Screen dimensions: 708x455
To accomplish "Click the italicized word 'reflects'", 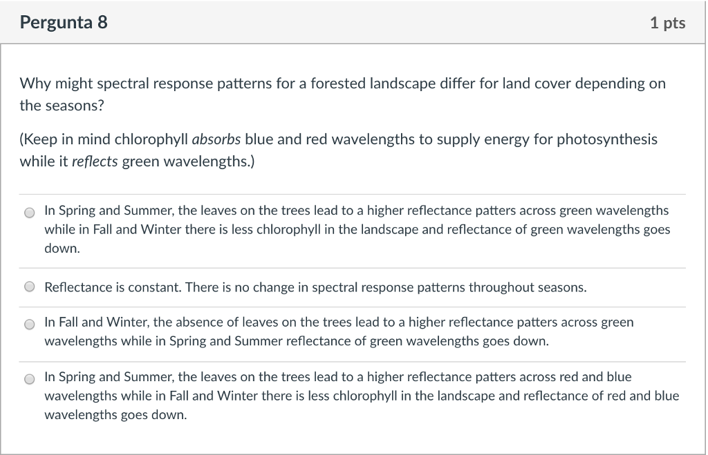I will click(93, 161).
